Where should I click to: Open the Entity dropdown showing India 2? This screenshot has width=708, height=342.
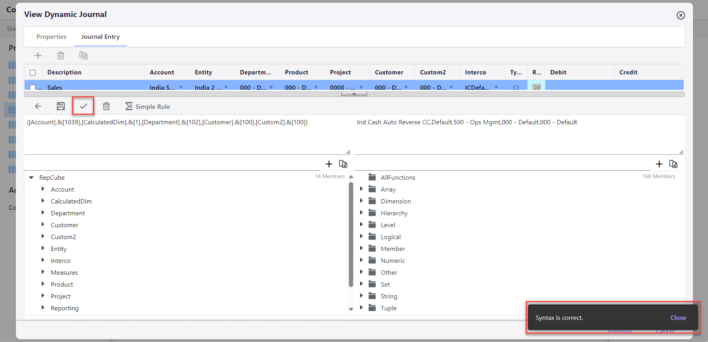(226, 87)
